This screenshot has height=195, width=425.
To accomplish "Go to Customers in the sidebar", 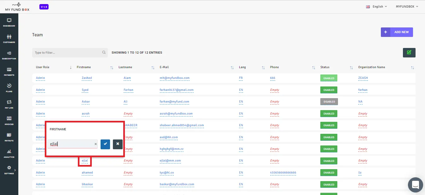I will tap(9, 38).
